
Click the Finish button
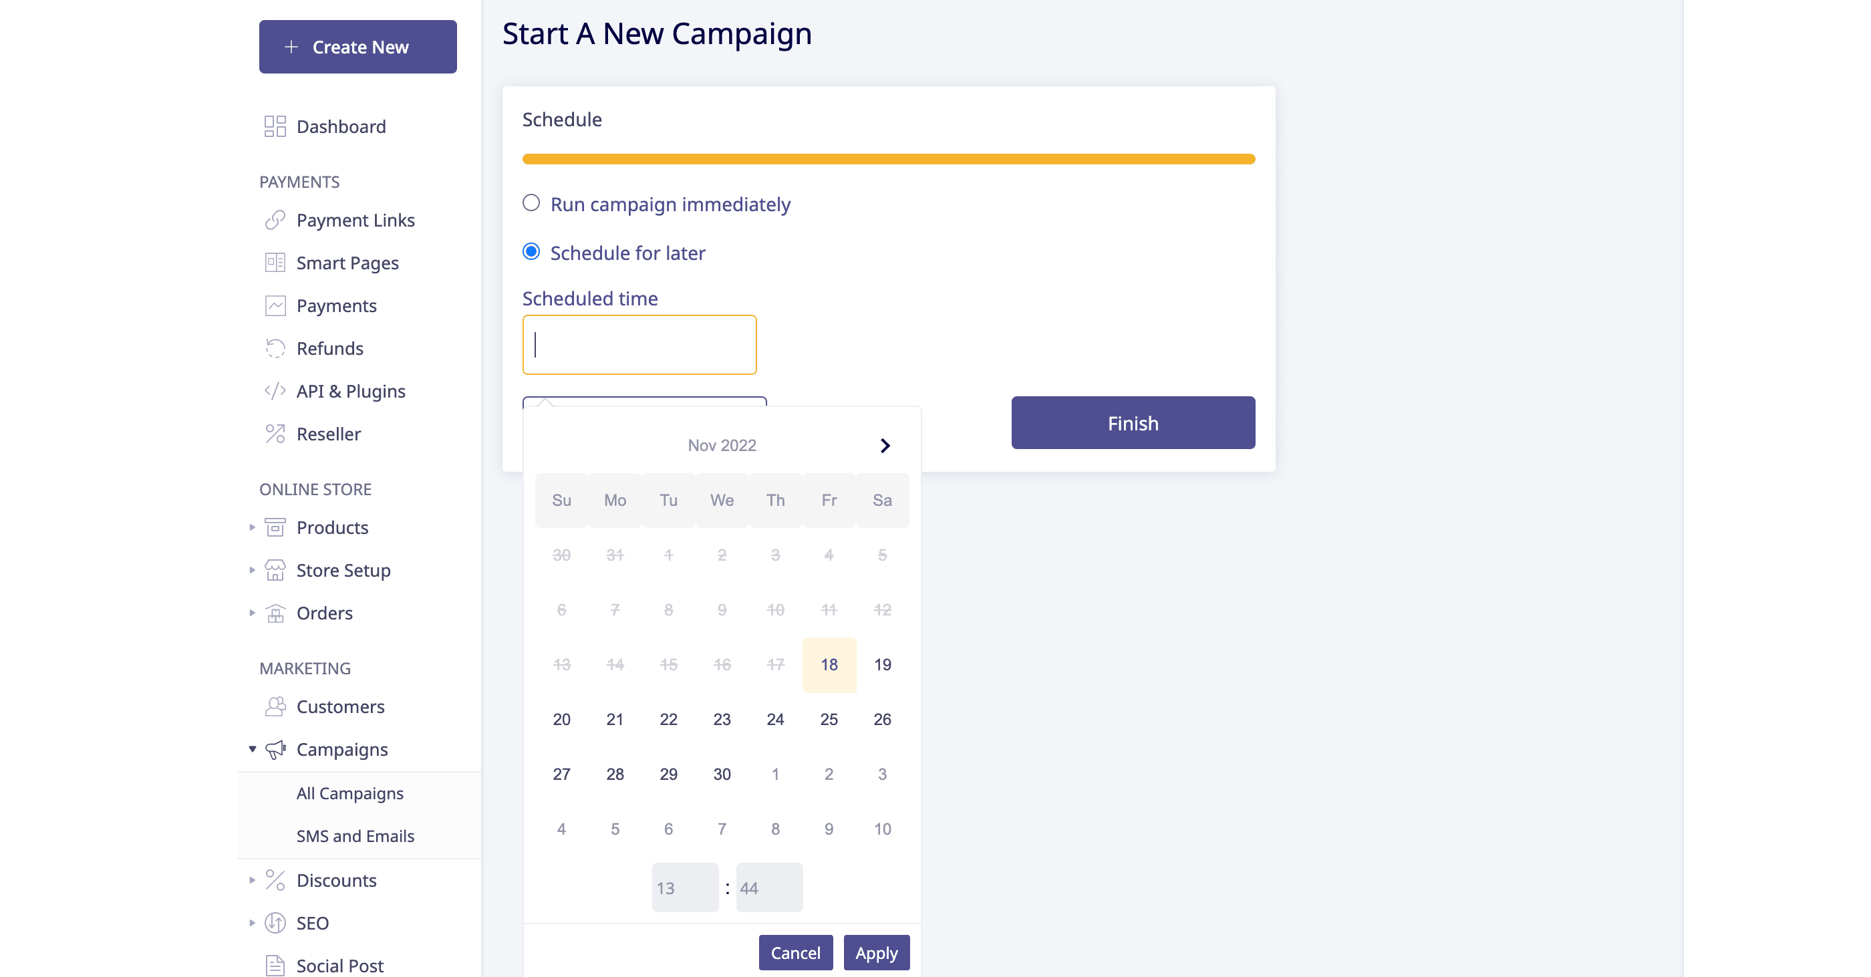pos(1133,423)
